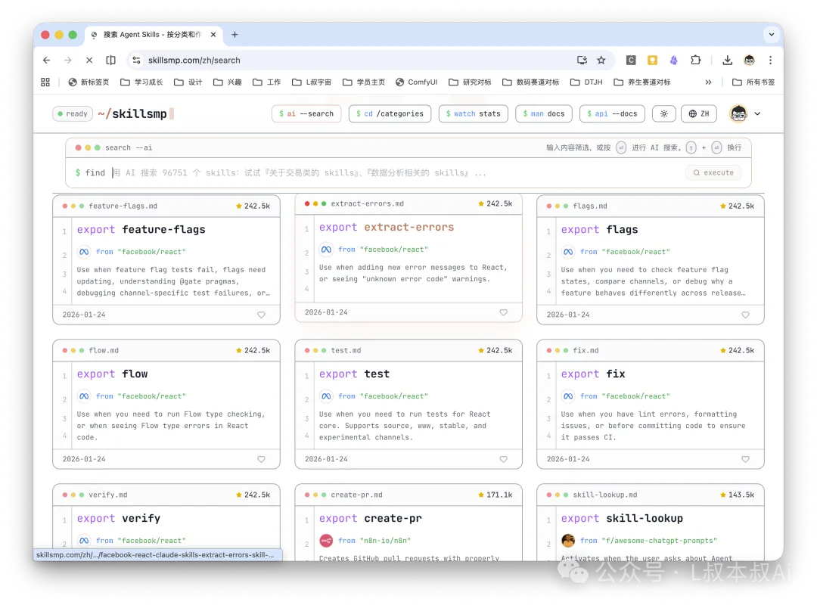817x605 pixels.
Task: Click the browser profile avatar in toolbar
Action: (749, 60)
